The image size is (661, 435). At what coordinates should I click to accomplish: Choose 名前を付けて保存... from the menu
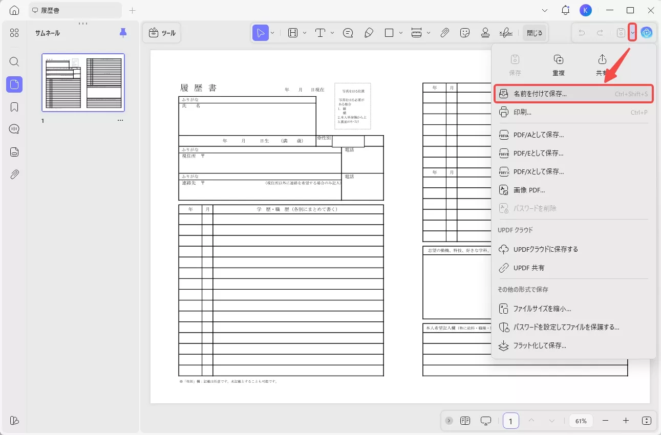573,94
